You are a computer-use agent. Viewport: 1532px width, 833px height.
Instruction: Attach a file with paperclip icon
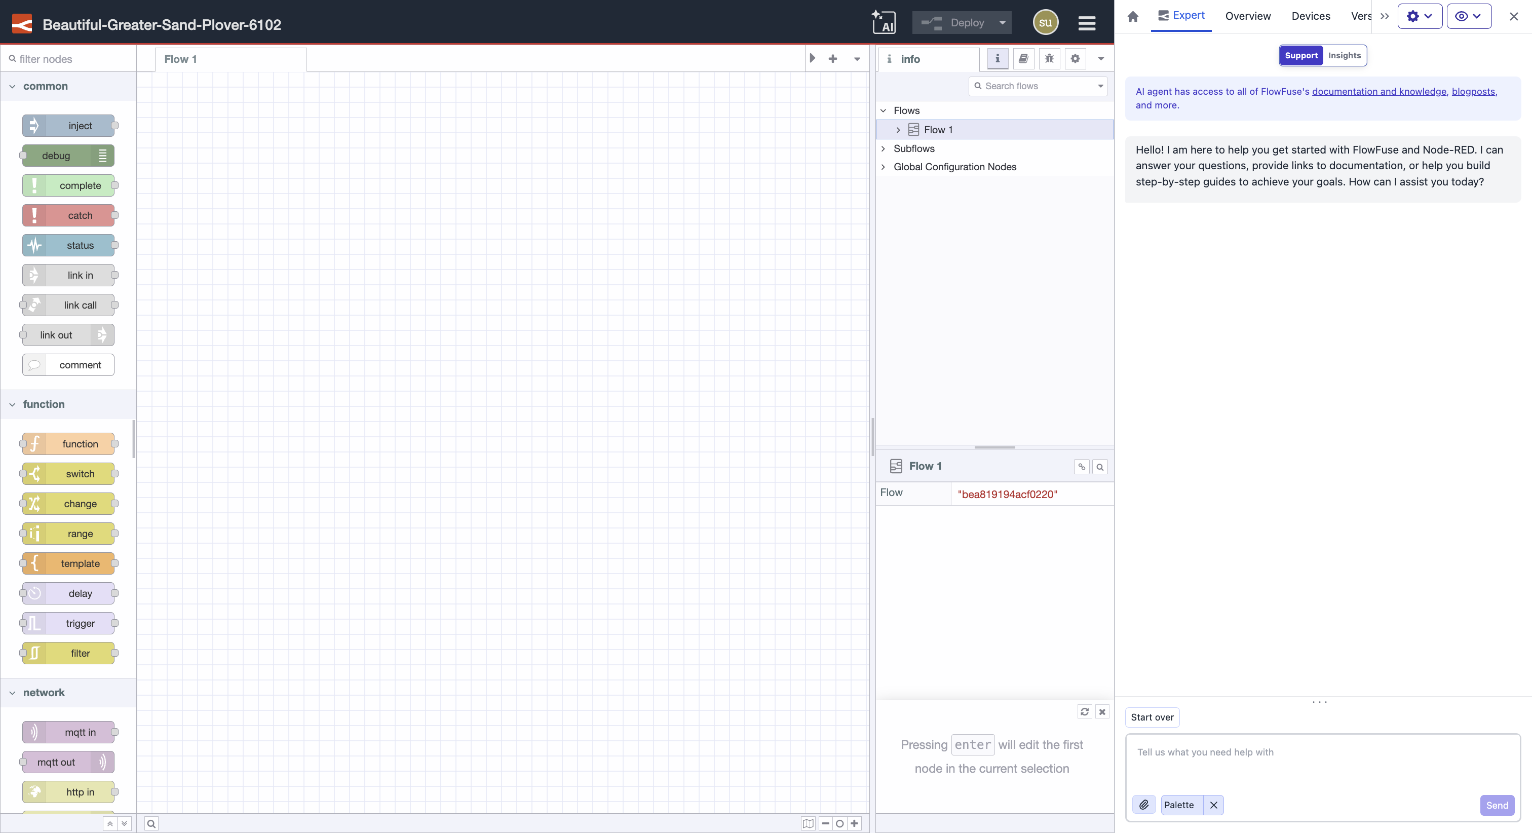click(x=1143, y=805)
